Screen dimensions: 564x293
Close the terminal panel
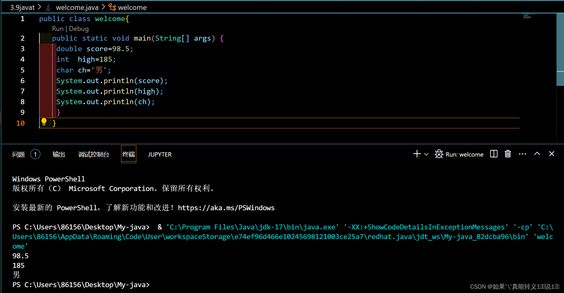point(552,153)
